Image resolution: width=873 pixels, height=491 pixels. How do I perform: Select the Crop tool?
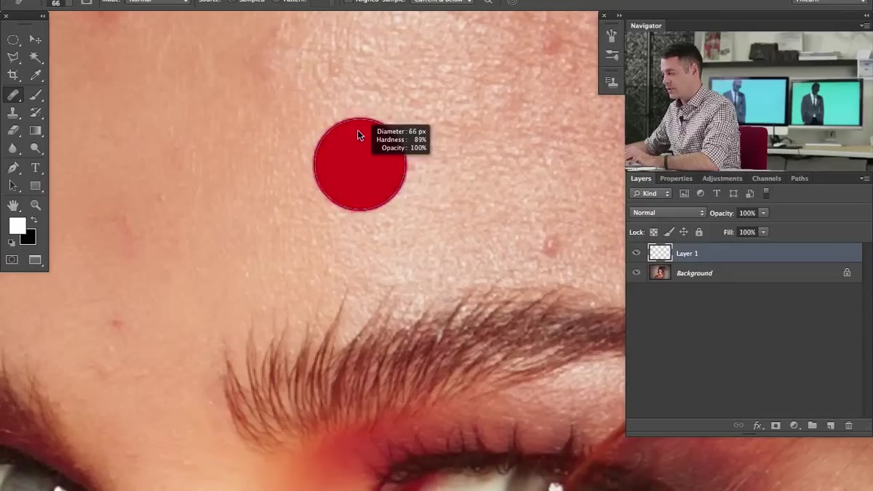(x=13, y=76)
